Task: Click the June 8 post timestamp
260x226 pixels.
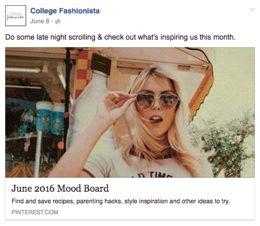Action: tap(40, 21)
